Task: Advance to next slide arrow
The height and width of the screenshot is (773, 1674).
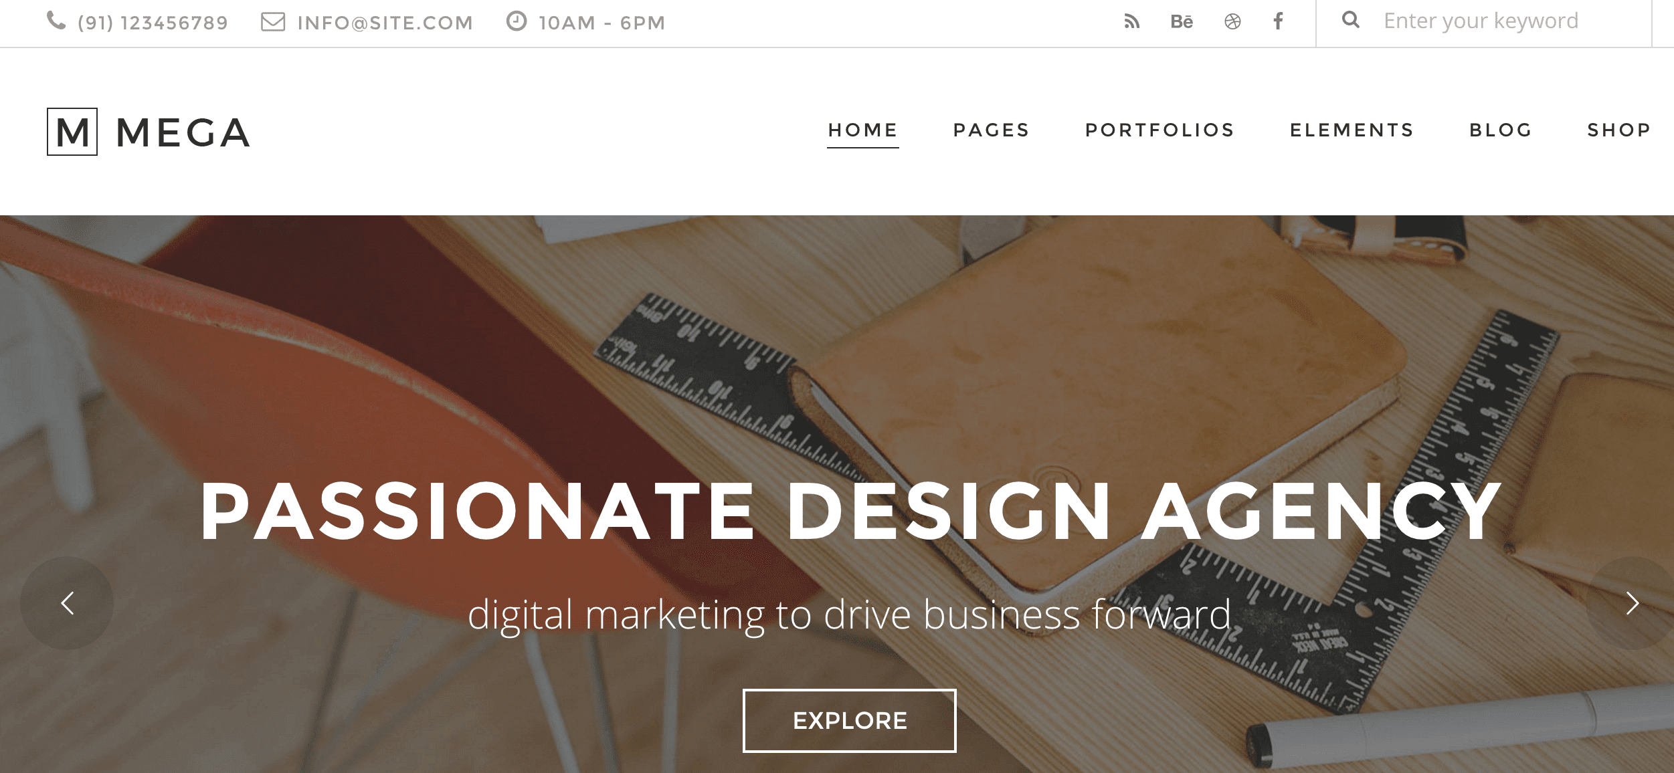Action: click(x=1632, y=603)
